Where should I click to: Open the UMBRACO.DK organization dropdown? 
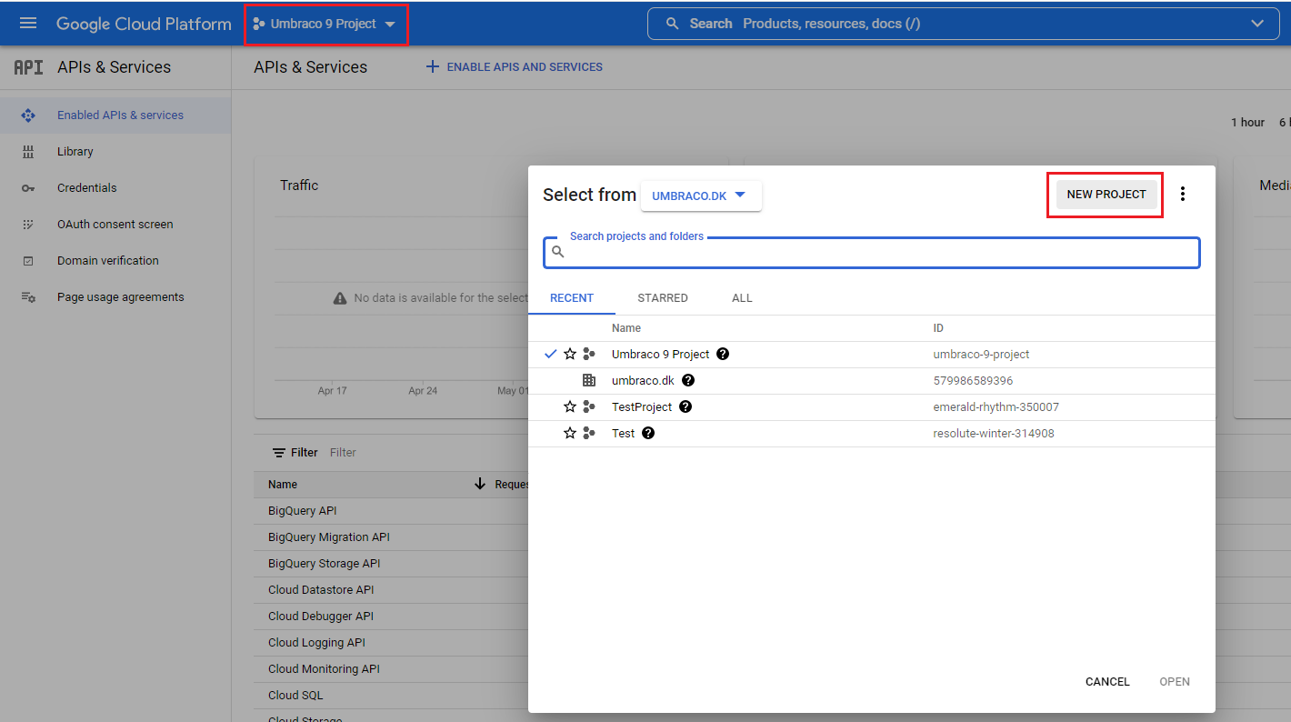701,196
